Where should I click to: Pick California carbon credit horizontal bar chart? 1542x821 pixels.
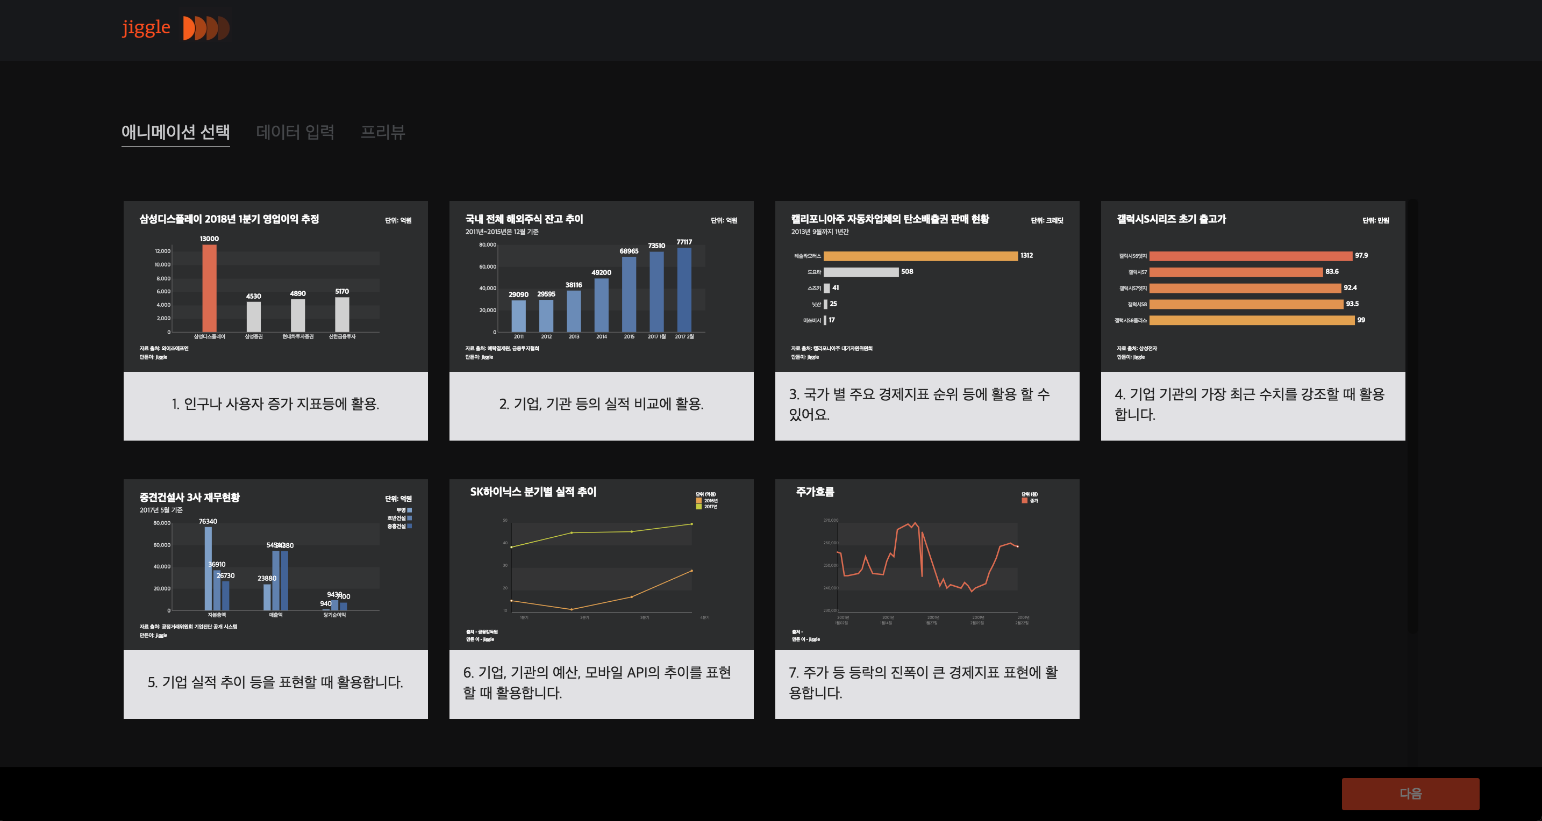pos(926,286)
